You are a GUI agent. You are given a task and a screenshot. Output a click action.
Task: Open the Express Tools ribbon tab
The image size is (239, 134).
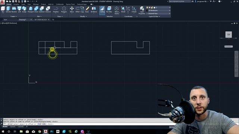(x=70, y=4)
